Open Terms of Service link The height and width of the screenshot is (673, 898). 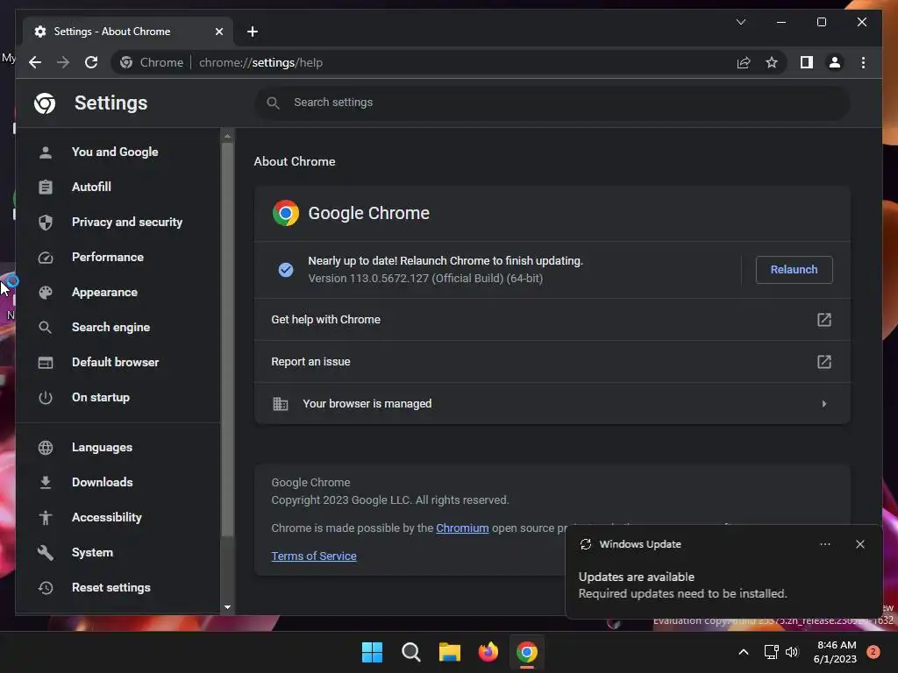point(314,556)
